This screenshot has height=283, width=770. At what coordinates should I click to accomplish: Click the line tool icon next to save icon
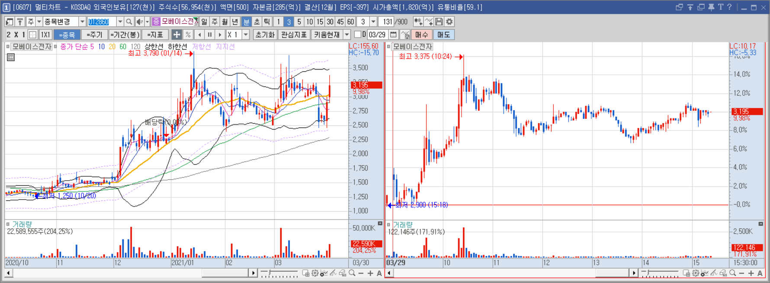429,22
